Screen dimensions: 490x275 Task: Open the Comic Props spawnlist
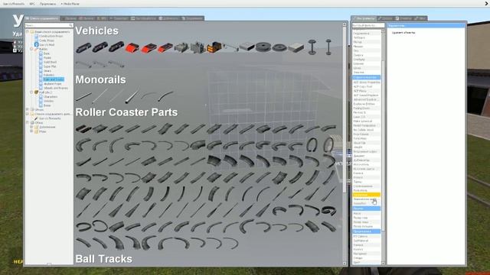[47, 40]
